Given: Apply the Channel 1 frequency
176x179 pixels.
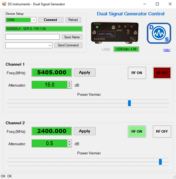Looking at the screenshot, I should 85,73.
